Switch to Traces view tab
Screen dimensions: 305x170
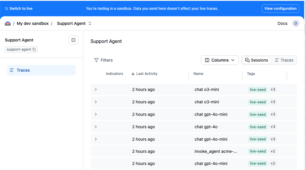pos(284,60)
